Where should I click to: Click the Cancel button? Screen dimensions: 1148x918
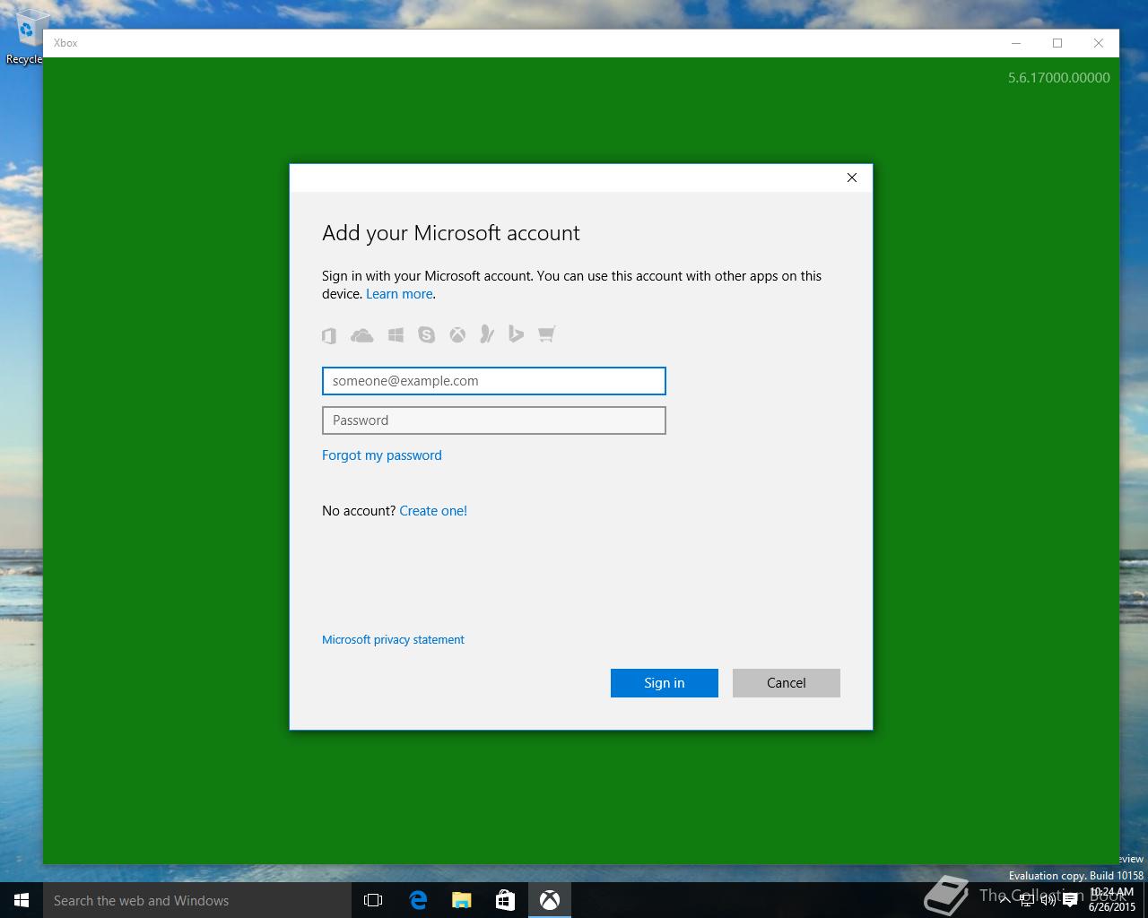click(x=787, y=683)
